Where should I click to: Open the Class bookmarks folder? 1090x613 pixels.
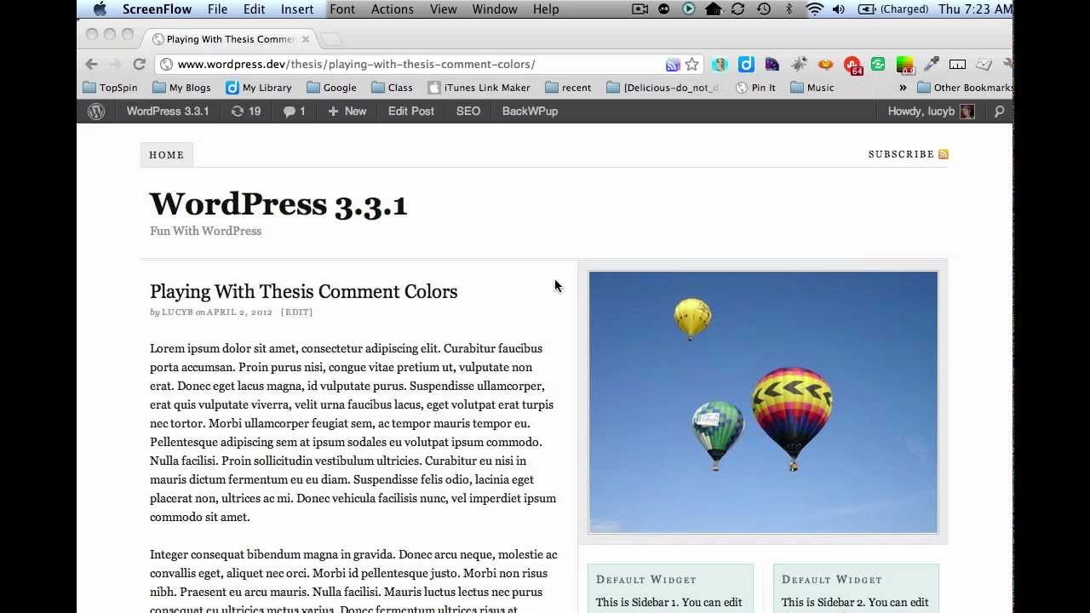tap(392, 87)
